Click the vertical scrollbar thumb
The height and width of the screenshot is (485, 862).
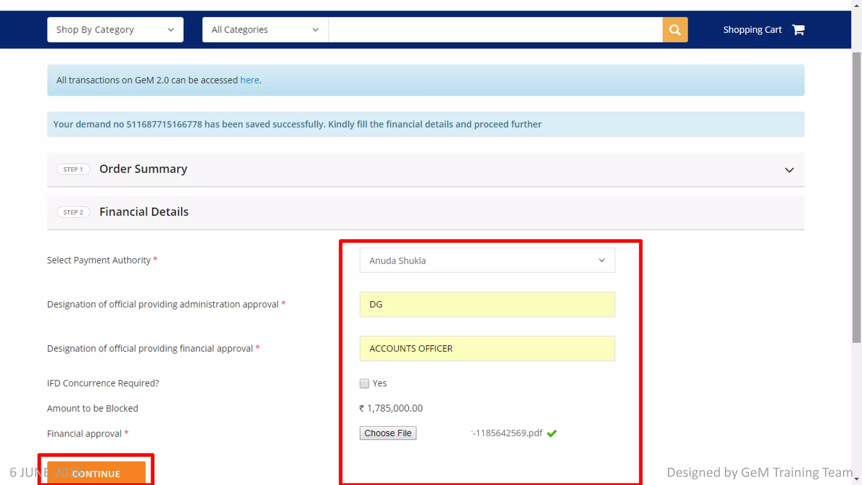pyautogui.click(x=857, y=198)
